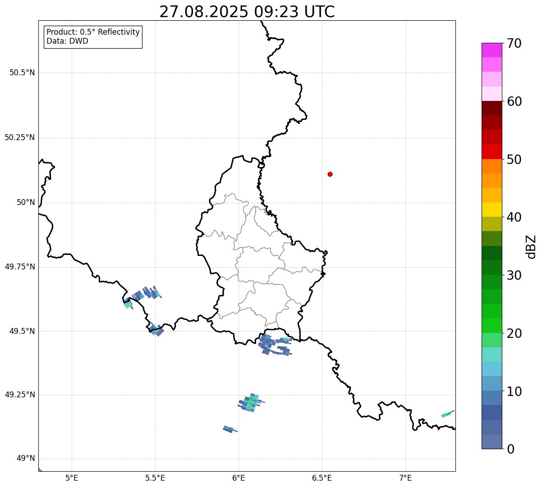Click the turquoise echo patch near 5.35°E
542x487 pixels.
click(x=128, y=304)
